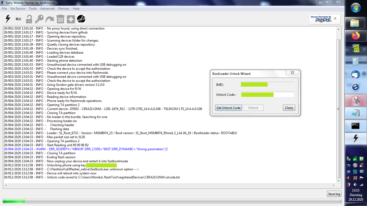Screen dimensions: 367x206
Task: Click Flashtool lightning taskbar icon
Action: (356, 138)
